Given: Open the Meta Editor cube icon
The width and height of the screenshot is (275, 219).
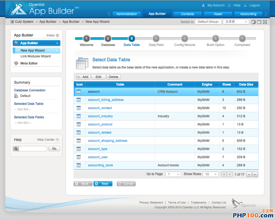Looking at the screenshot, I should pyautogui.click(x=16, y=63).
